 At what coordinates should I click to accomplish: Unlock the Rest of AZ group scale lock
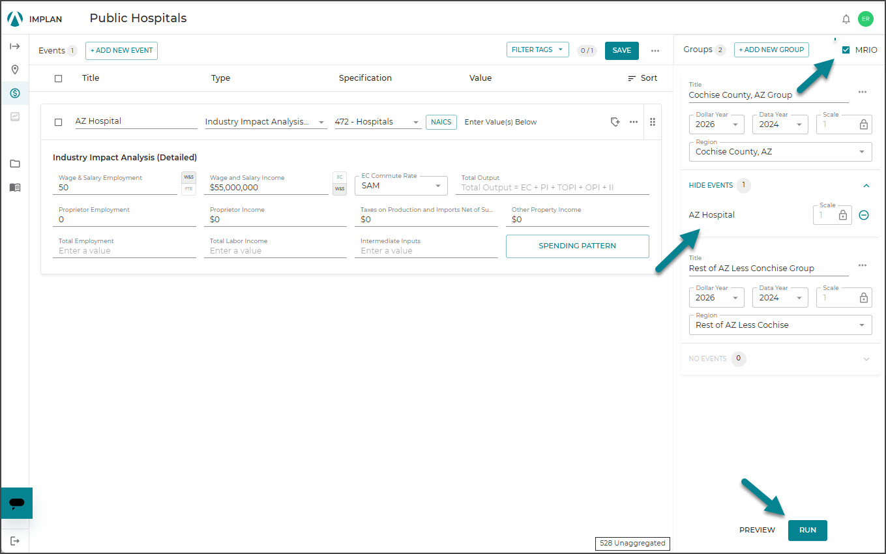tap(864, 297)
